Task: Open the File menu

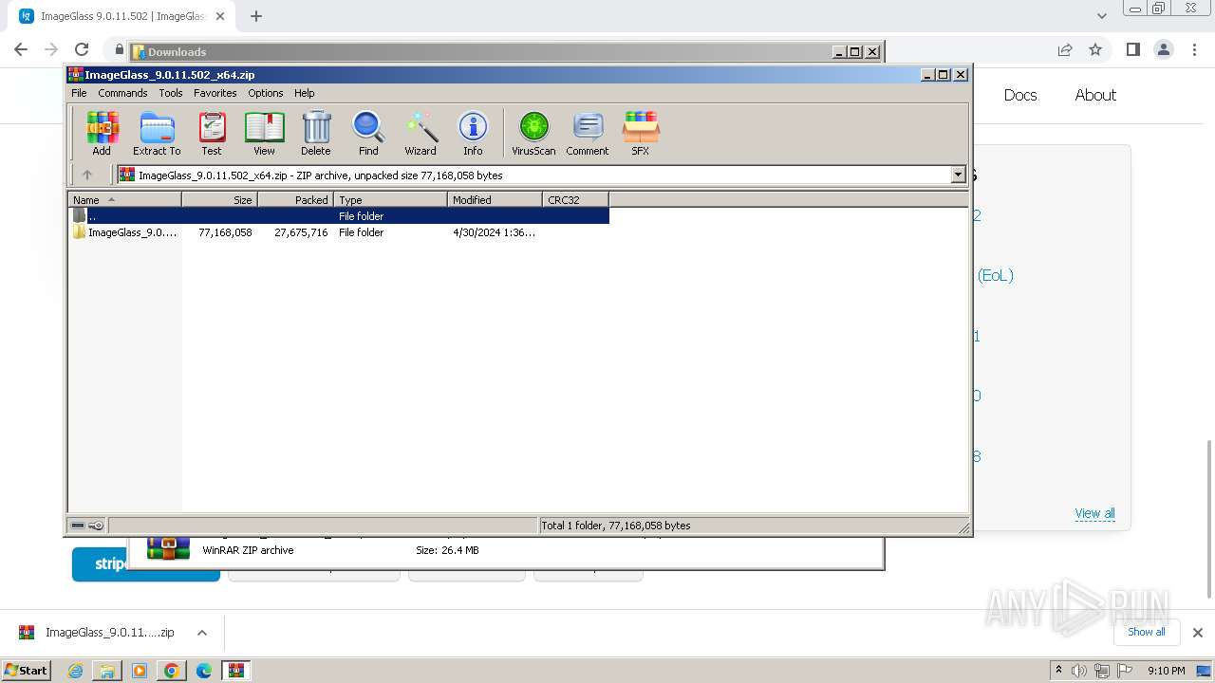Action: pyautogui.click(x=79, y=93)
